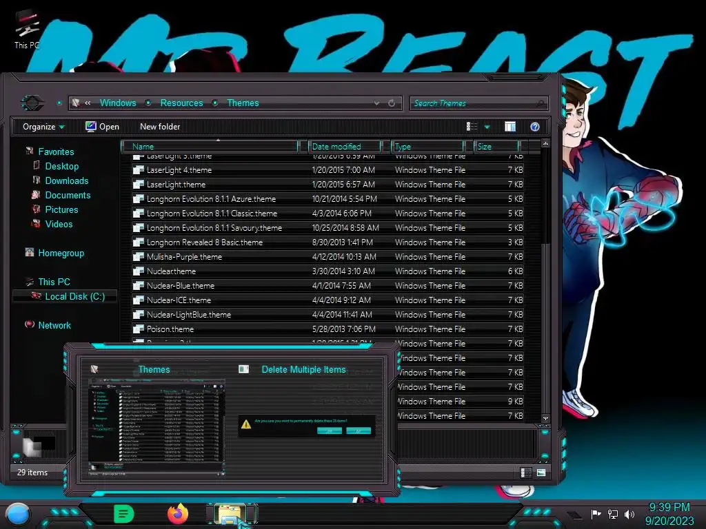706x529 pixels.
Task: Open Documents in the navigation pane
Action: click(x=68, y=195)
